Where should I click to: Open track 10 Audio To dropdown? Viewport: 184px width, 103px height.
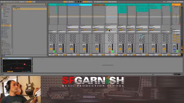point(111,32)
